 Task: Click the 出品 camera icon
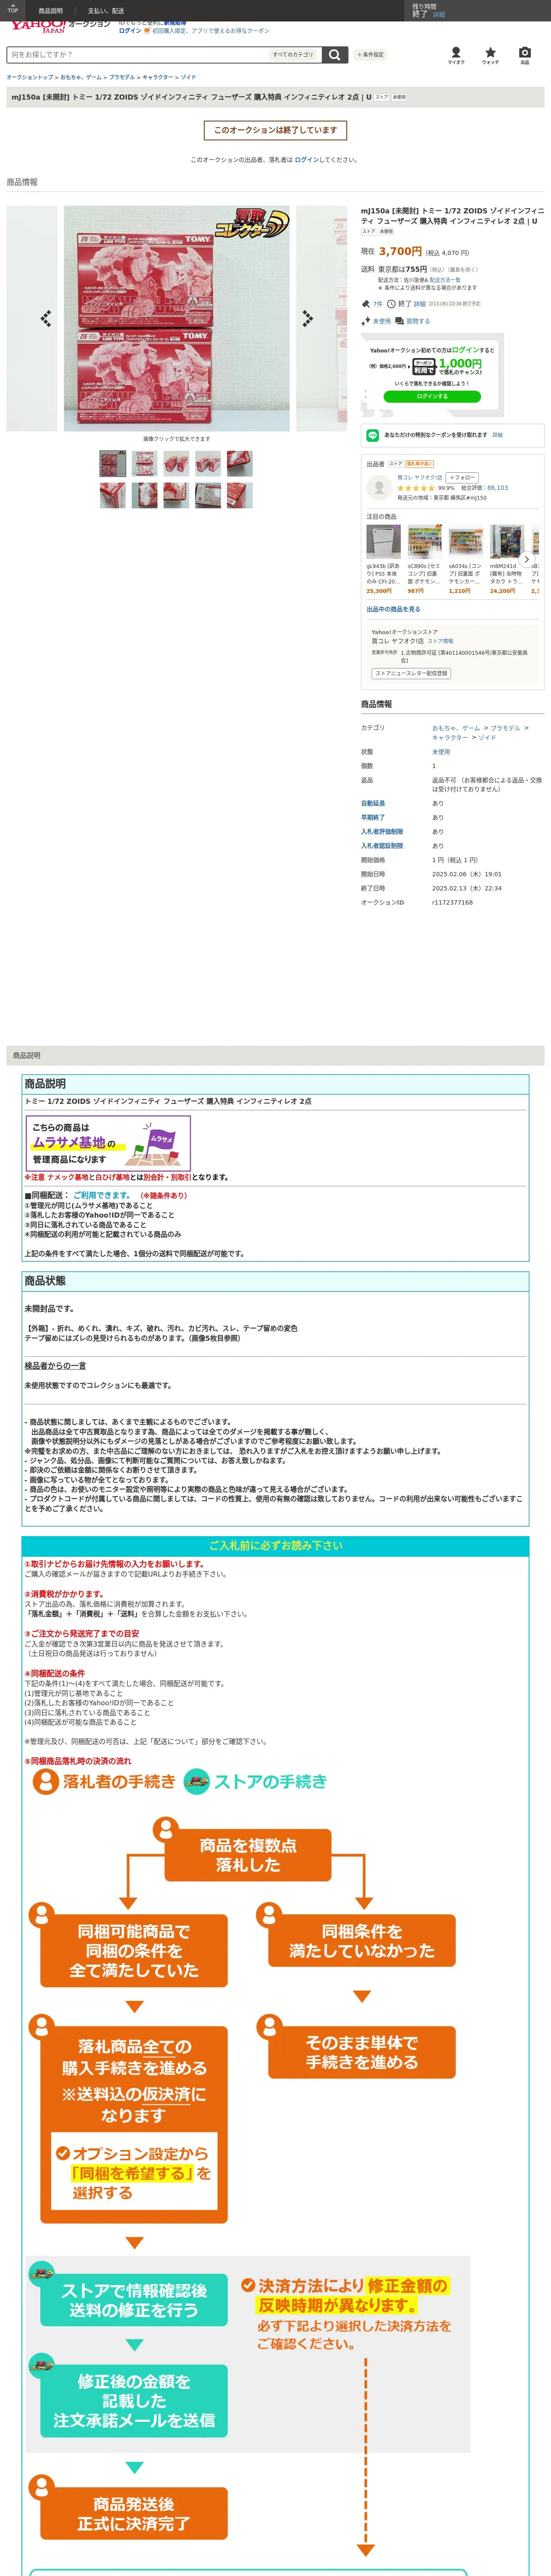[x=525, y=55]
